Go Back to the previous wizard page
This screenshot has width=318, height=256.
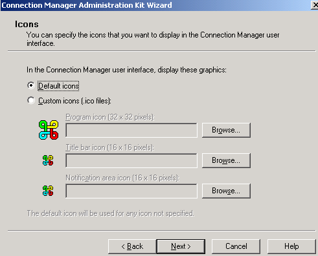click(x=132, y=246)
